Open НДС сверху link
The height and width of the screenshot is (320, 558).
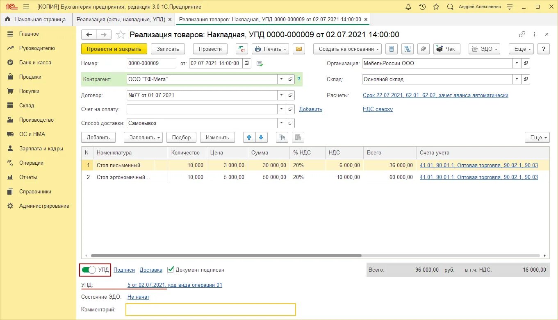(378, 109)
